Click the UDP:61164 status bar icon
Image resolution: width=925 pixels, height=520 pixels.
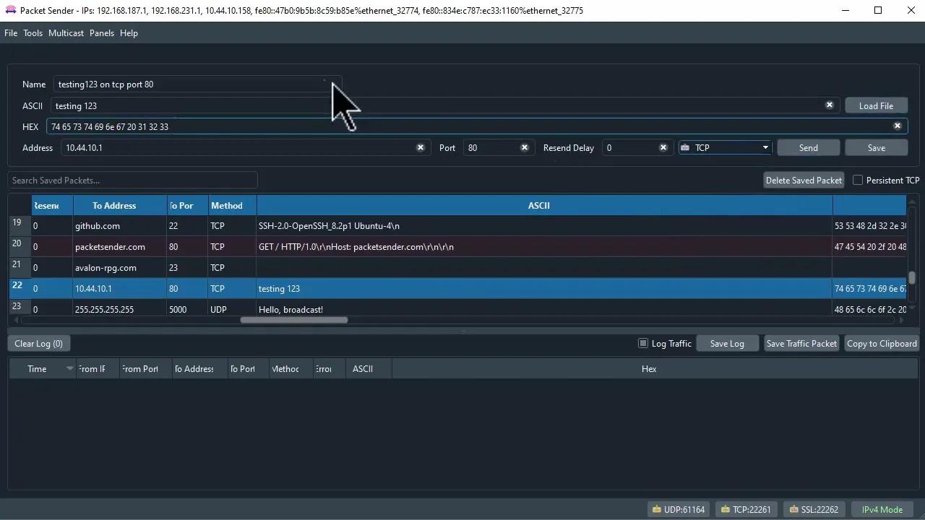pos(679,509)
